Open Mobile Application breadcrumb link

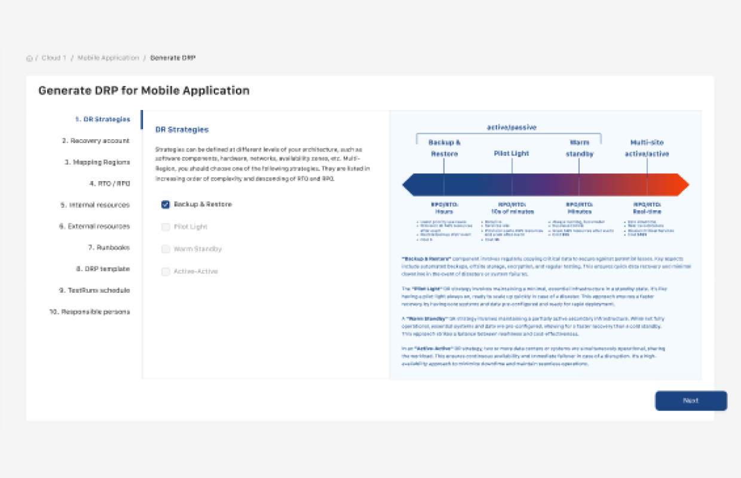(x=108, y=58)
